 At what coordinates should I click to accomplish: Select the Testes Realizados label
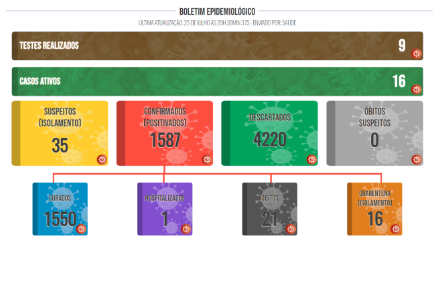coord(50,45)
